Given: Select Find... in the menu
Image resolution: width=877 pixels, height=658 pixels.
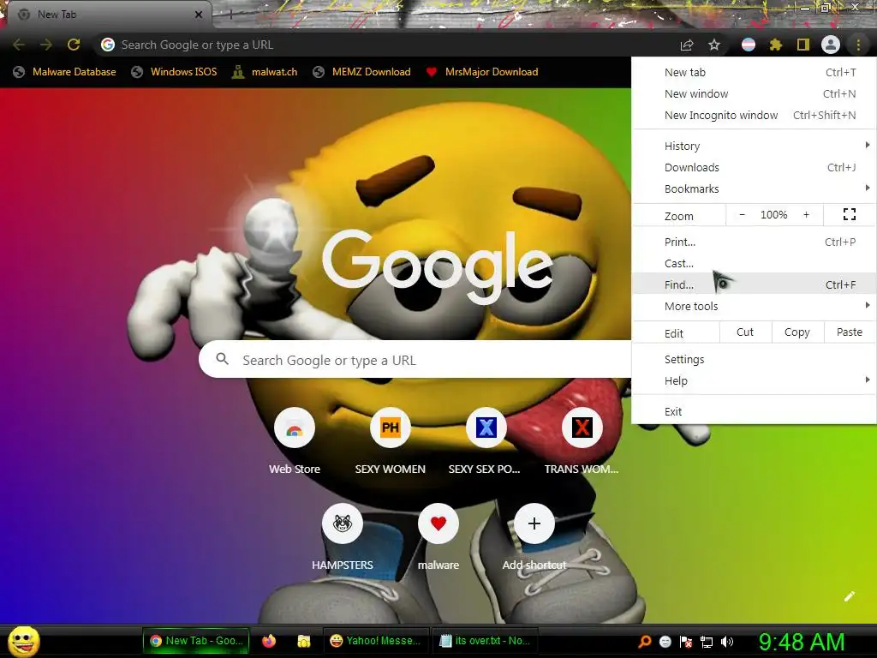Looking at the screenshot, I should 754,284.
